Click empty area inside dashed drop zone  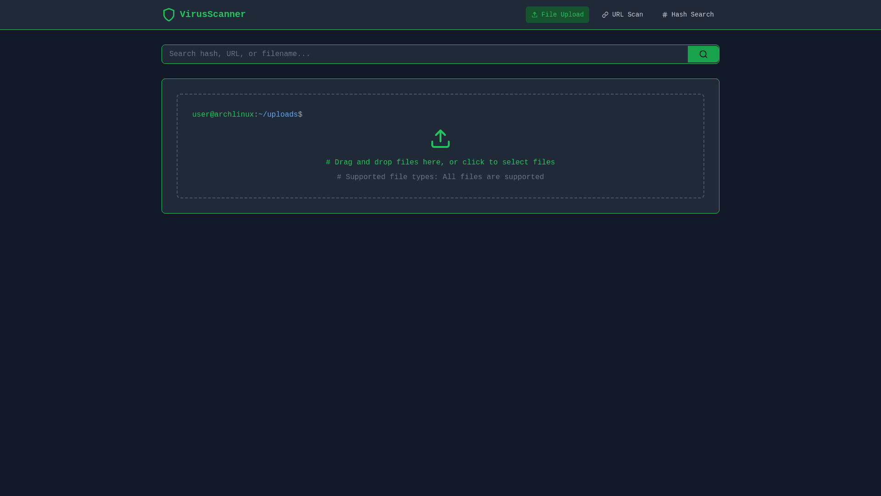click(574, 138)
